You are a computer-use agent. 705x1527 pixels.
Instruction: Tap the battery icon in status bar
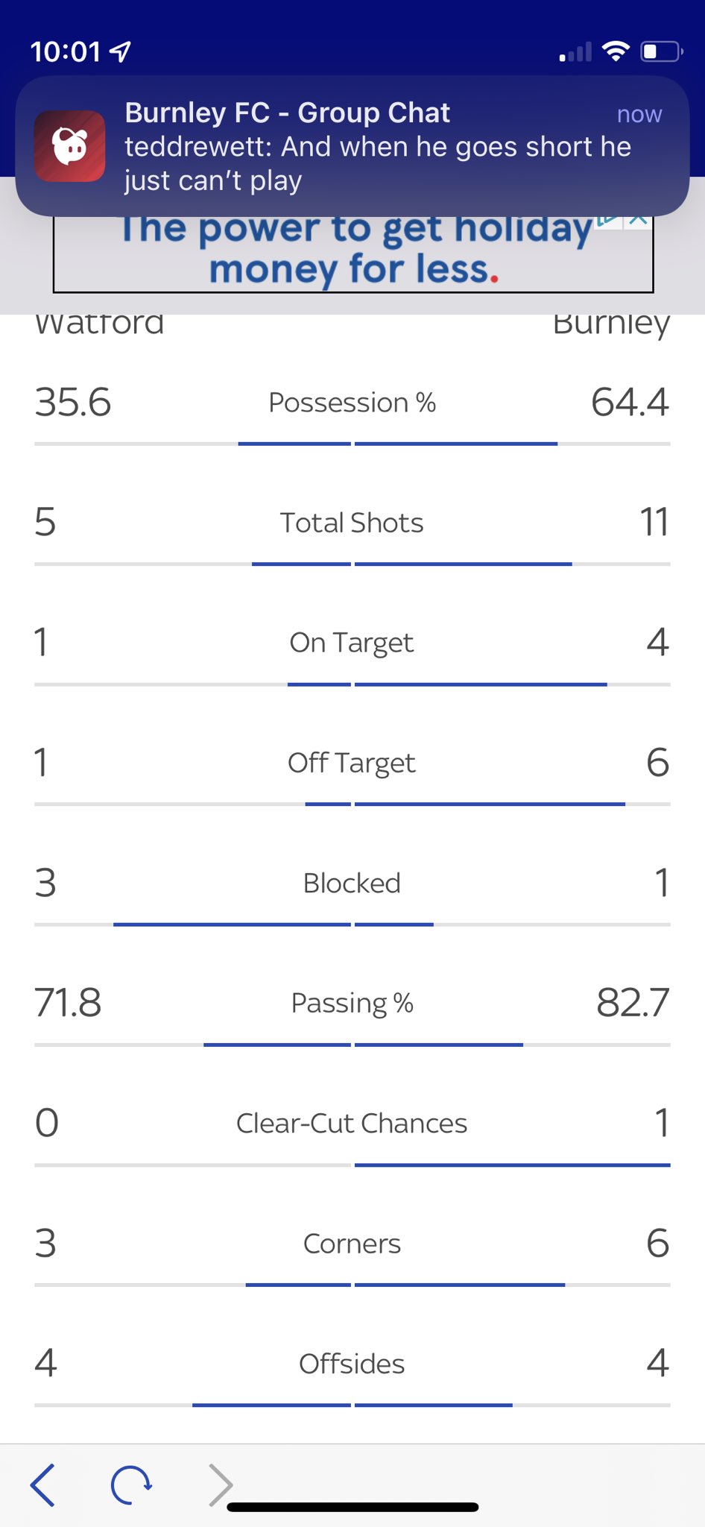(661, 51)
